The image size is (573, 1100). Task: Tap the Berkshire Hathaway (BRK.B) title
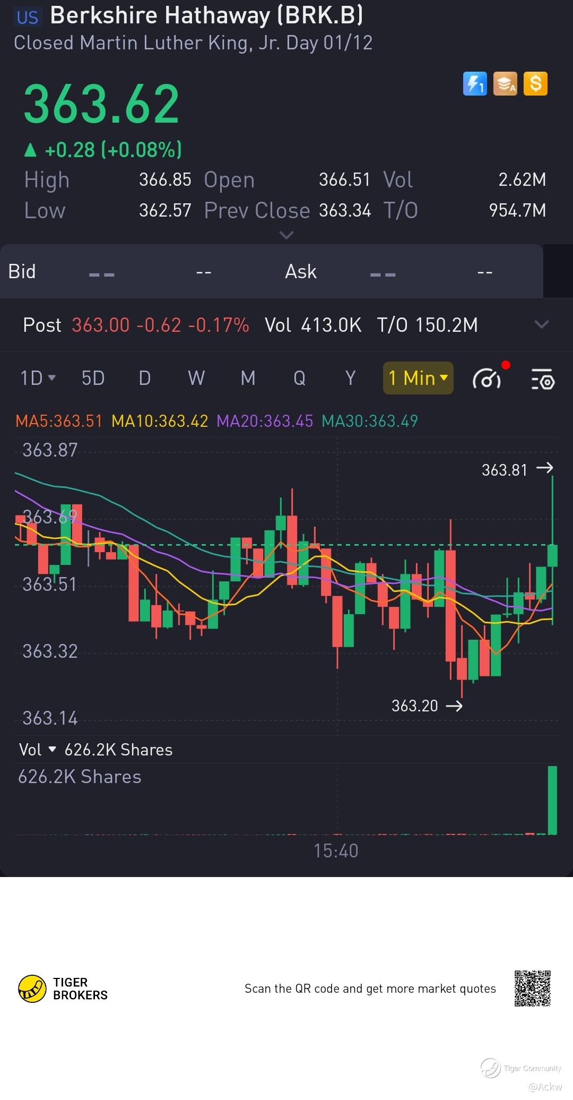coord(207,16)
